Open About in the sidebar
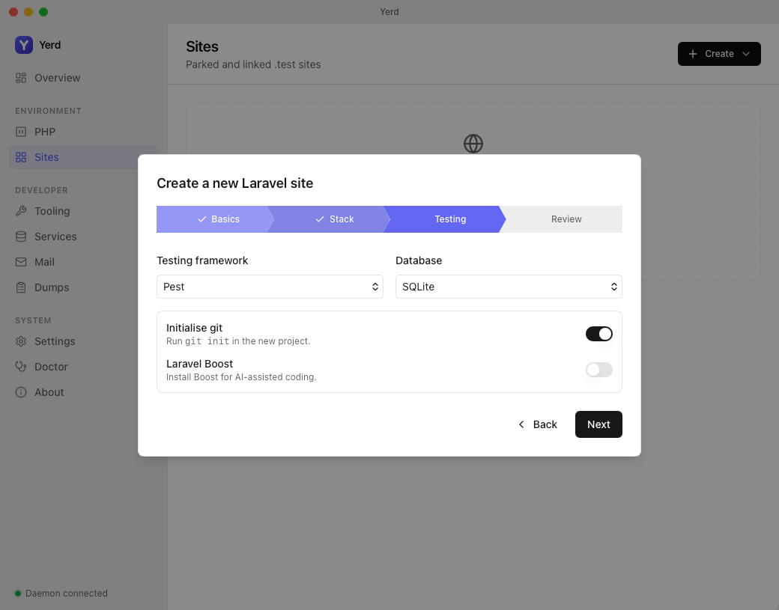Image resolution: width=779 pixels, height=610 pixels. click(83, 392)
